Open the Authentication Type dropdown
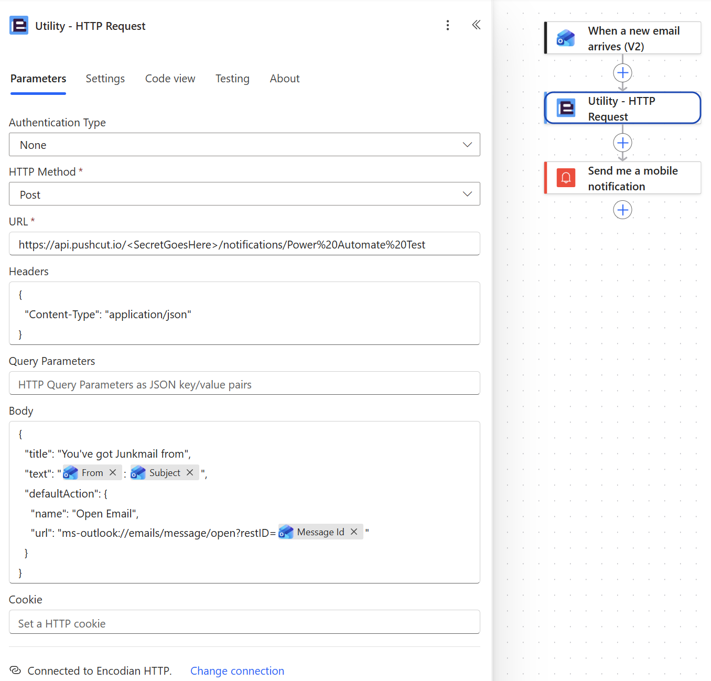The width and height of the screenshot is (711, 681). point(244,145)
